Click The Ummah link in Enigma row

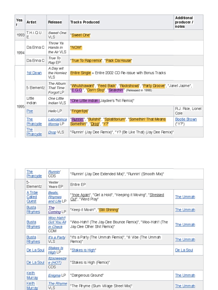[x=185, y=275]
